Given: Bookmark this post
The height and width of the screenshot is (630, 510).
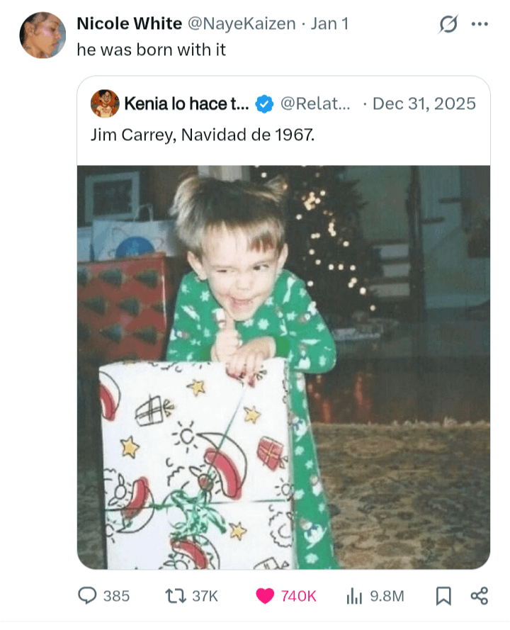Looking at the screenshot, I should 443,596.
